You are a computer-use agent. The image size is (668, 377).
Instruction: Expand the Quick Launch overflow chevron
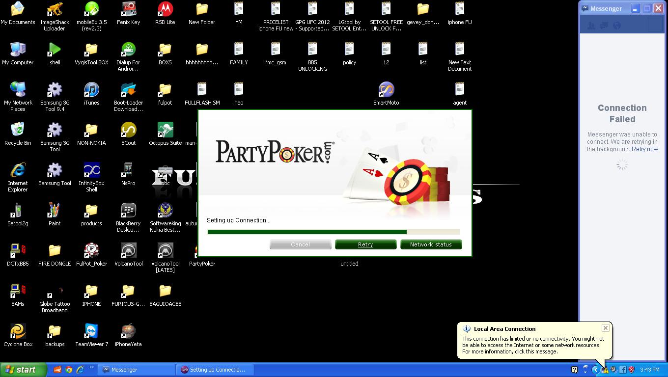(92, 368)
